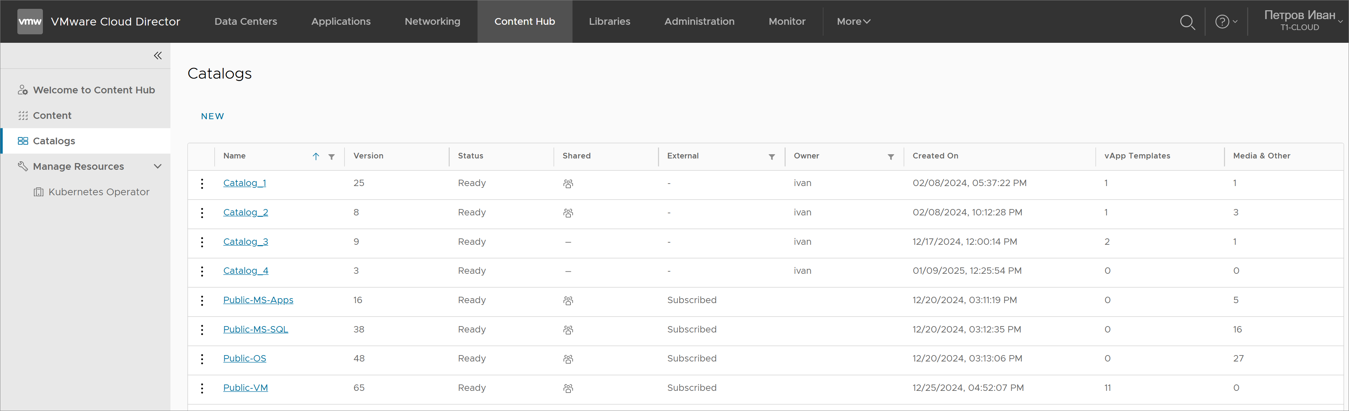Click the VMware vmw logo
1349x411 pixels.
pos(30,22)
